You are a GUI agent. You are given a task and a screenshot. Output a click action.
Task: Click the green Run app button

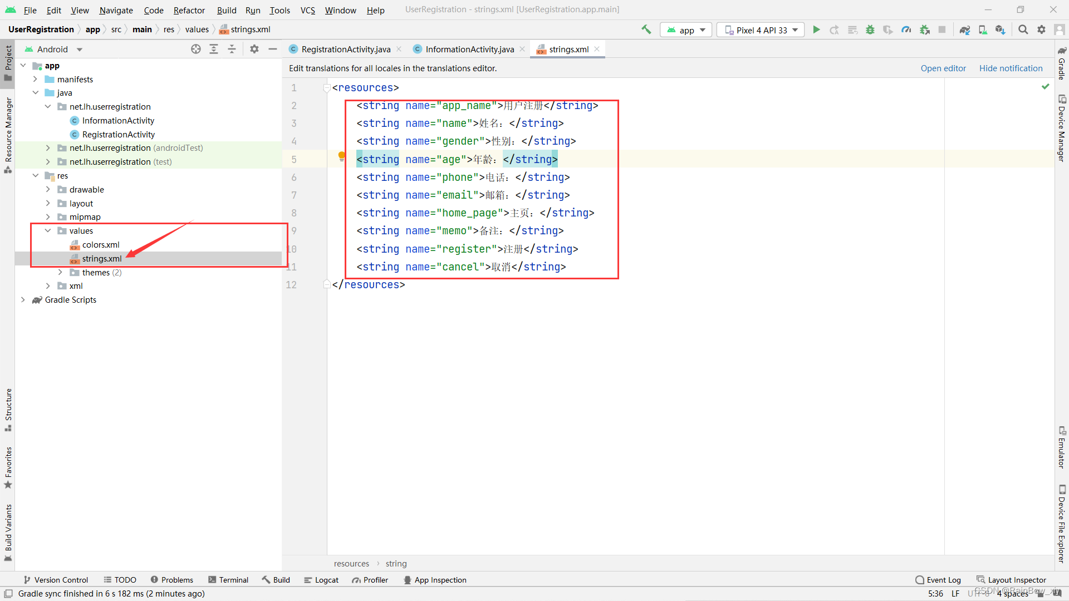pyautogui.click(x=816, y=30)
